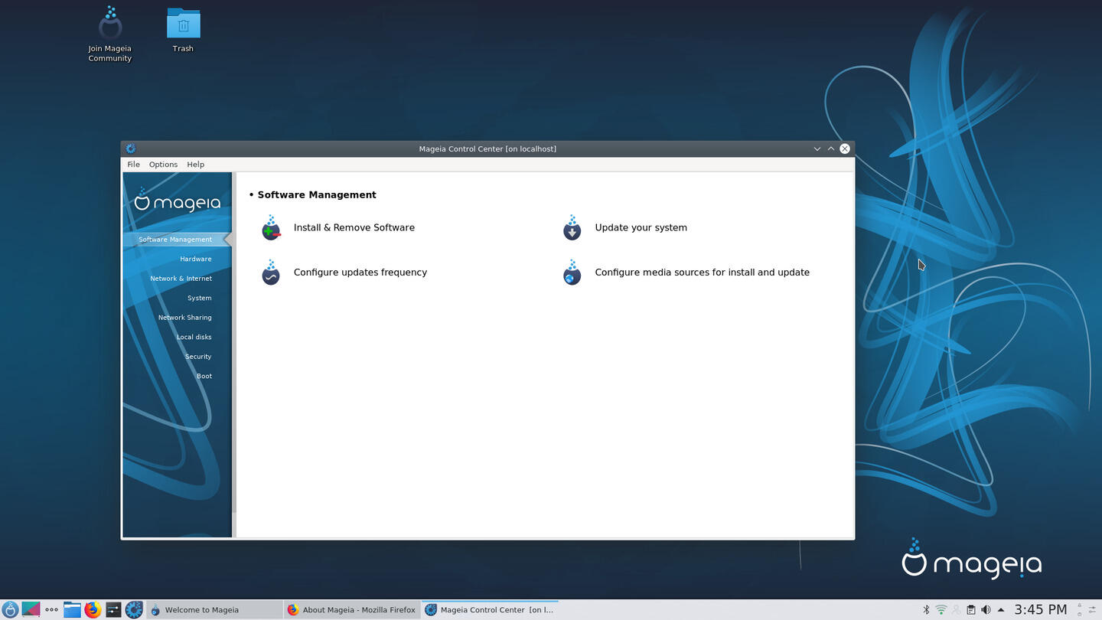The width and height of the screenshot is (1102, 620).
Task: Open the Trash desktop icon
Action: pos(183,31)
